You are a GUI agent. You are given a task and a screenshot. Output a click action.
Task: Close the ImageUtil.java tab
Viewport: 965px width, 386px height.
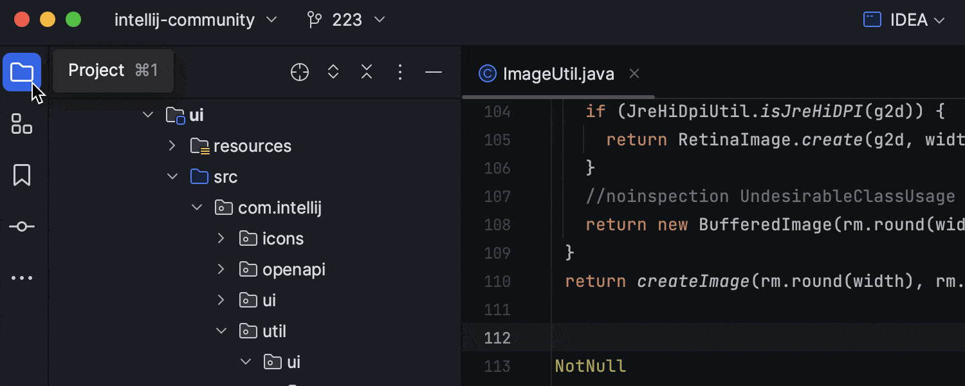point(634,74)
